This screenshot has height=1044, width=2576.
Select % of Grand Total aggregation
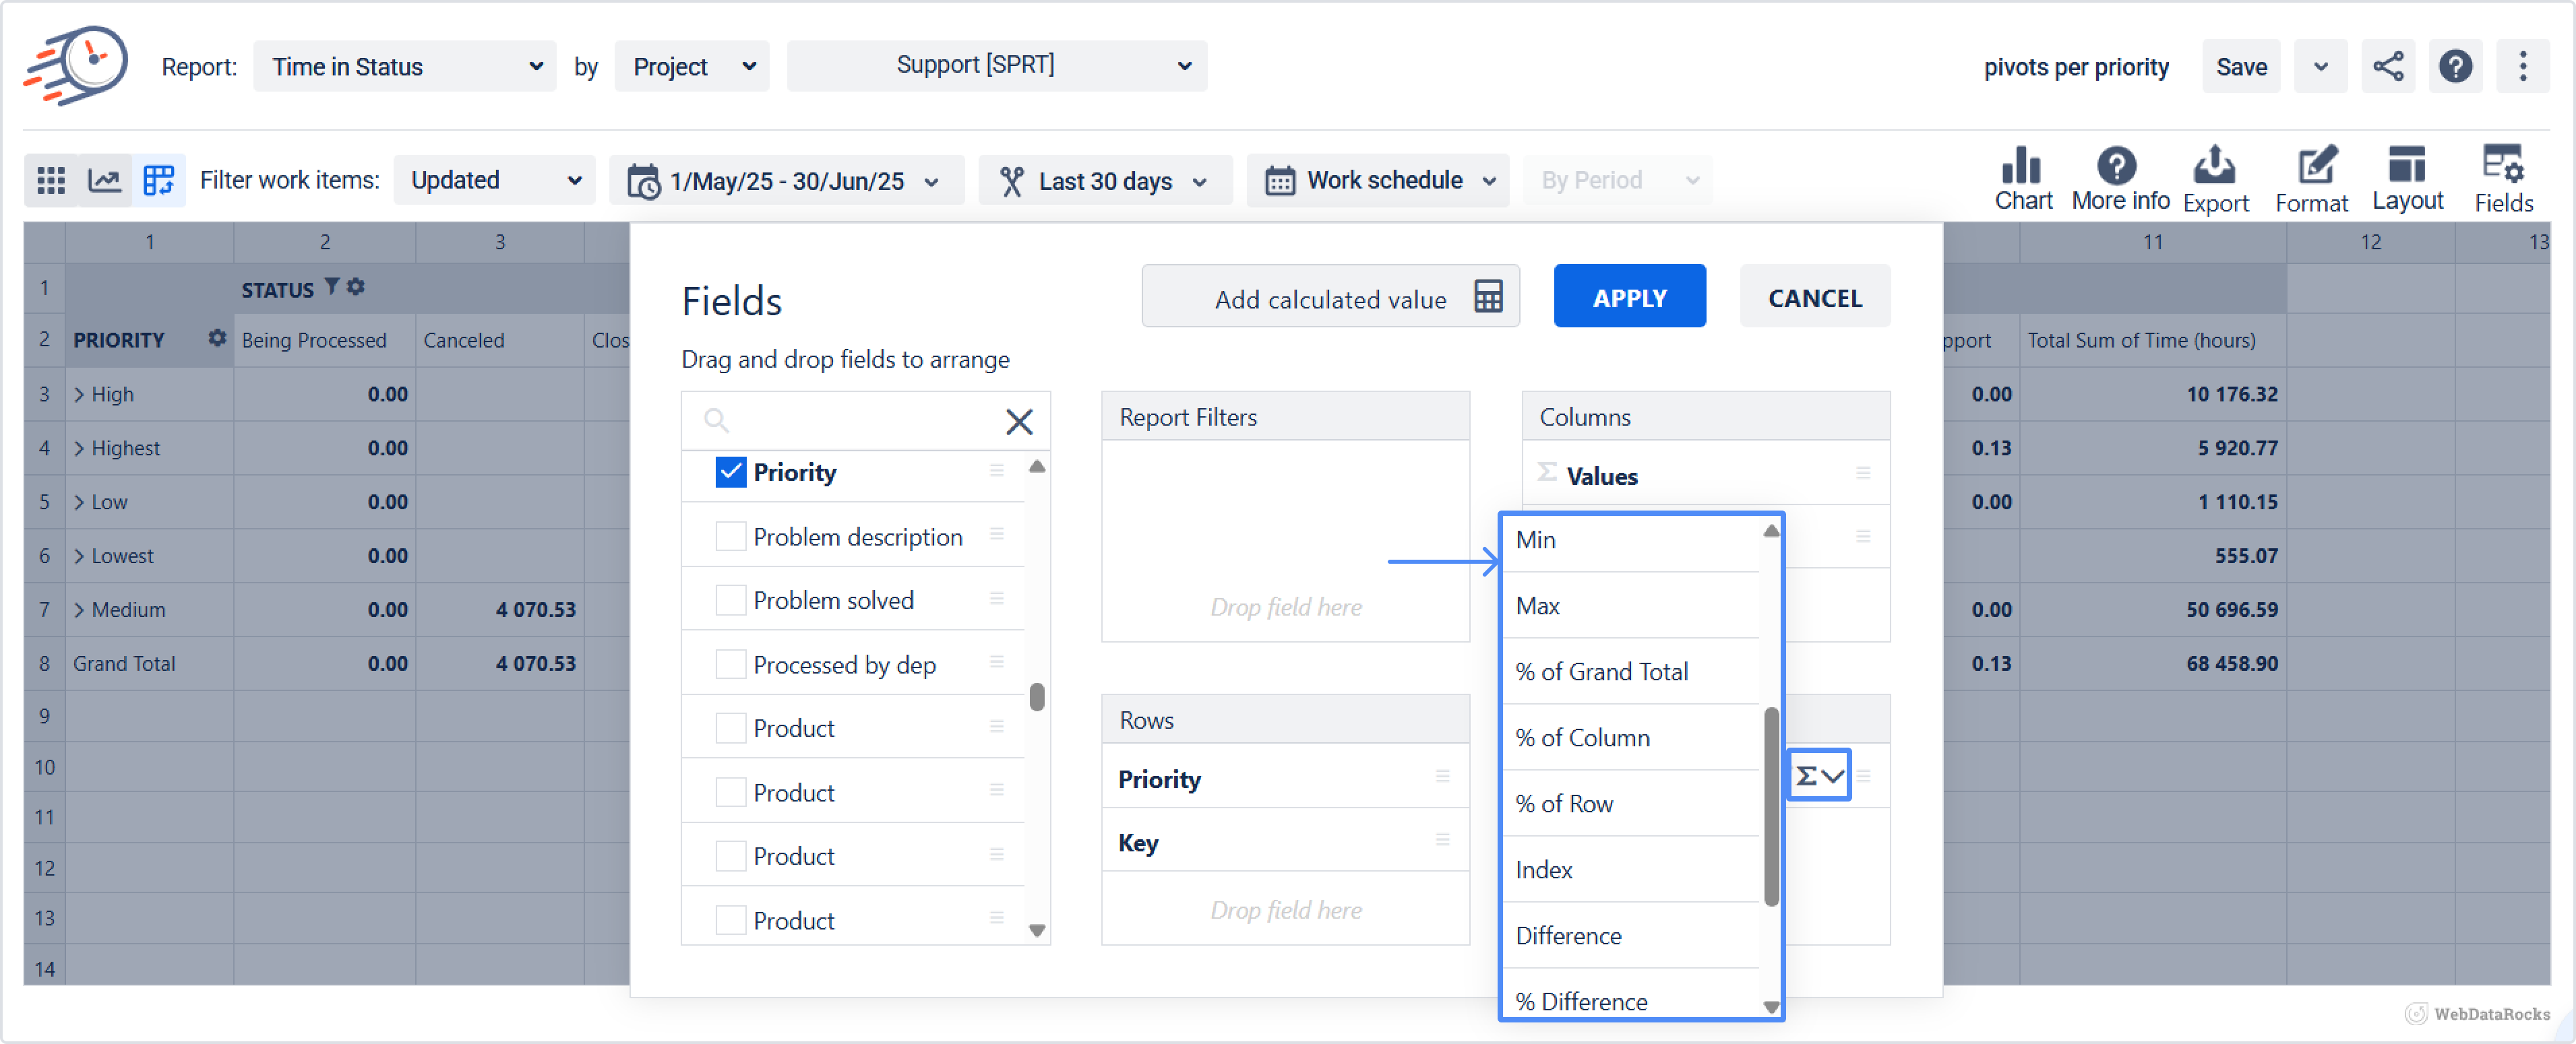1601,672
